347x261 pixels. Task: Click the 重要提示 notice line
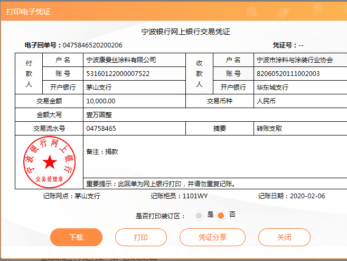(x=161, y=183)
